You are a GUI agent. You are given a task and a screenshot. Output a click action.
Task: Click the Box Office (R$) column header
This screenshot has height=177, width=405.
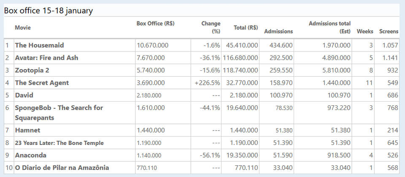(x=155, y=24)
